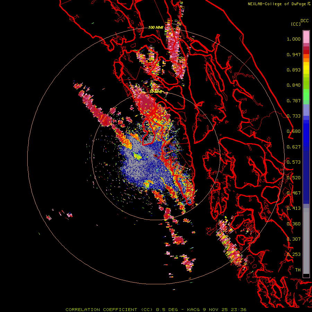Click the 0.413 value on the color scale
The height and width of the screenshot is (312, 312).
point(294,208)
